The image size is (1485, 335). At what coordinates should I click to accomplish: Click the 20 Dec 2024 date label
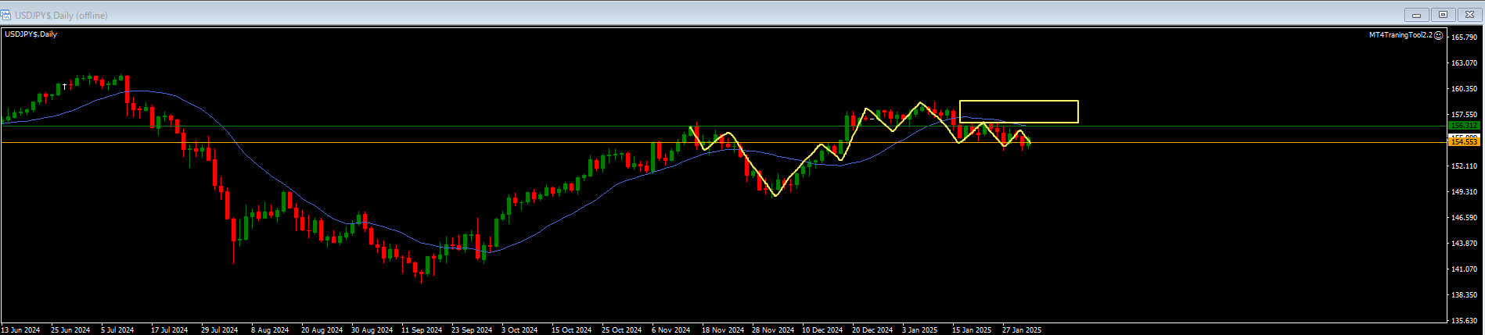tap(872, 330)
